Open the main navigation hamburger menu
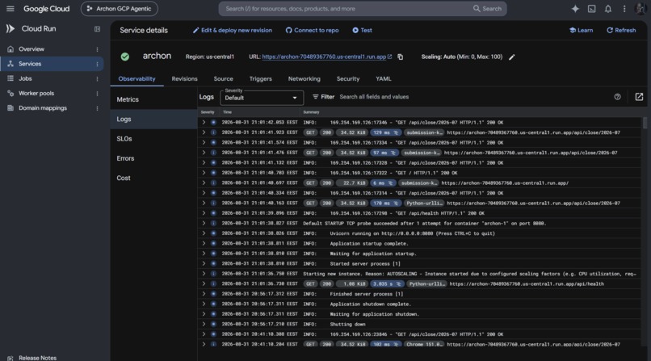 coord(10,9)
